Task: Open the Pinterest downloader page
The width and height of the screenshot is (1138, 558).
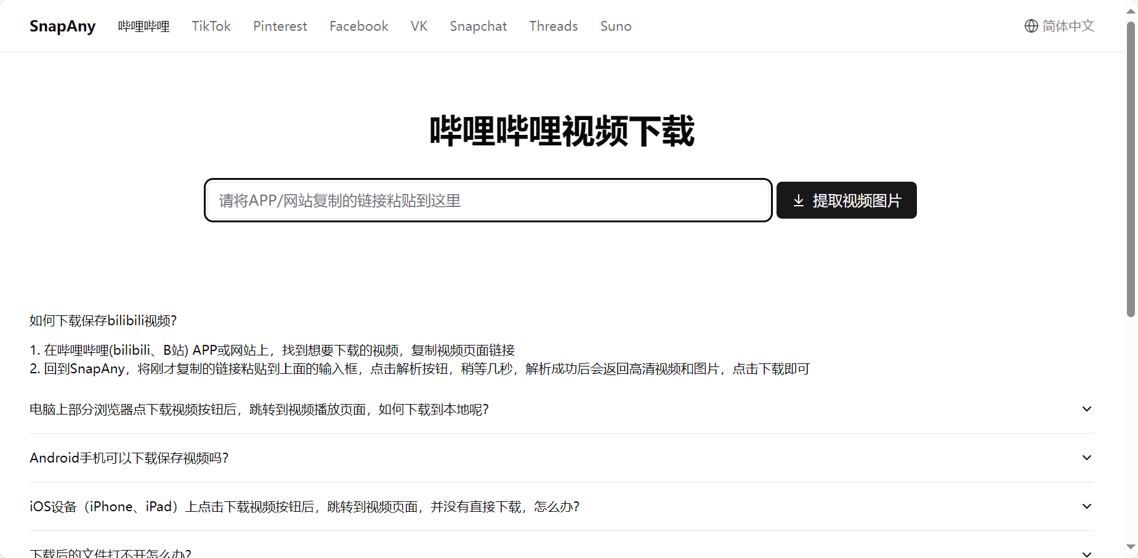Action: click(x=280, y=26)
